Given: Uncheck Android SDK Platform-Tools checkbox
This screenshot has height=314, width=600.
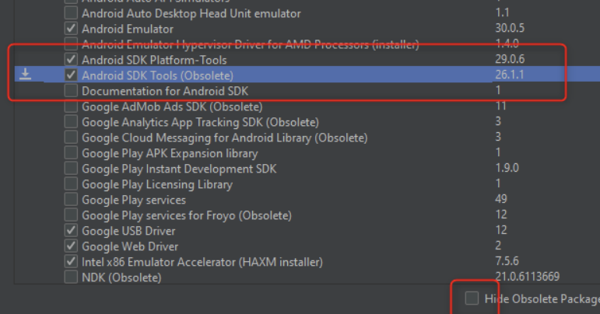Looking at the screenshot, I should click(71, 59).
